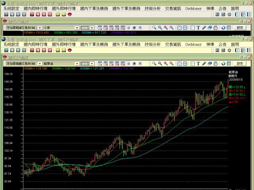Click the print icon in 小麥 chart toolbar

coord(216,28)
